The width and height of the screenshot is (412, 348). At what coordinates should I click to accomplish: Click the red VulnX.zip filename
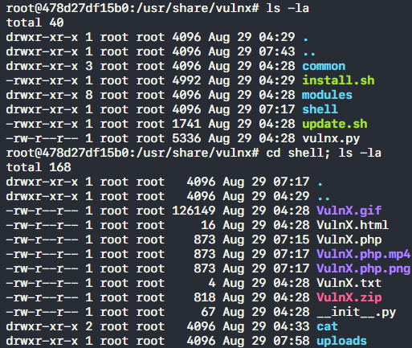pyautogui.click(x=349, y=297)
